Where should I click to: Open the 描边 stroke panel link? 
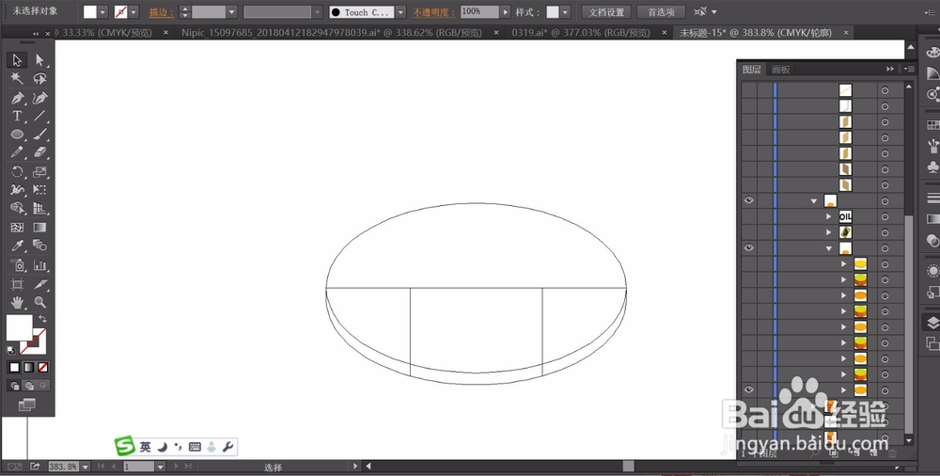pos(162,12)
